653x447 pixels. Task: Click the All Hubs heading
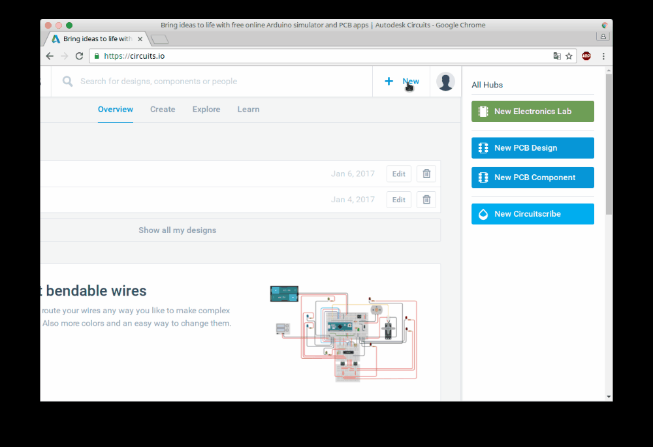[x=487, y=85]
